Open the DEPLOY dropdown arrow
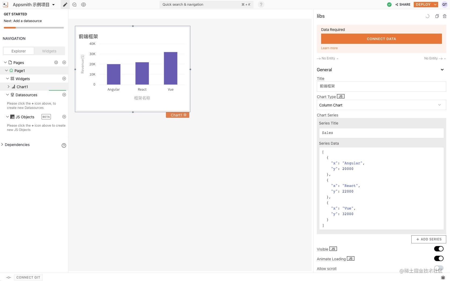Viewport: 450px width, 281px height. [x=435, y=5]
